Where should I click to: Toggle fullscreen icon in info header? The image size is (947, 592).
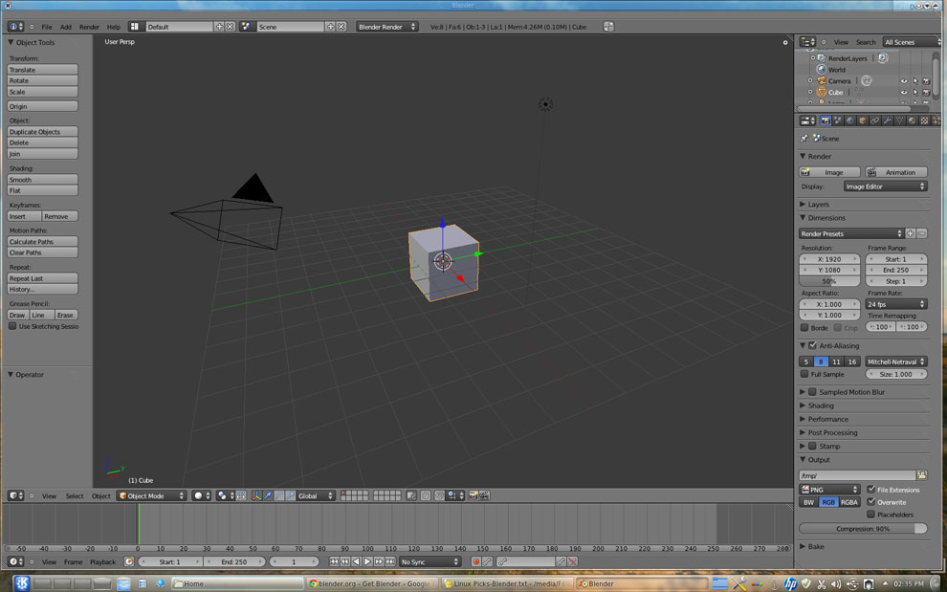(x=608, y=27)
